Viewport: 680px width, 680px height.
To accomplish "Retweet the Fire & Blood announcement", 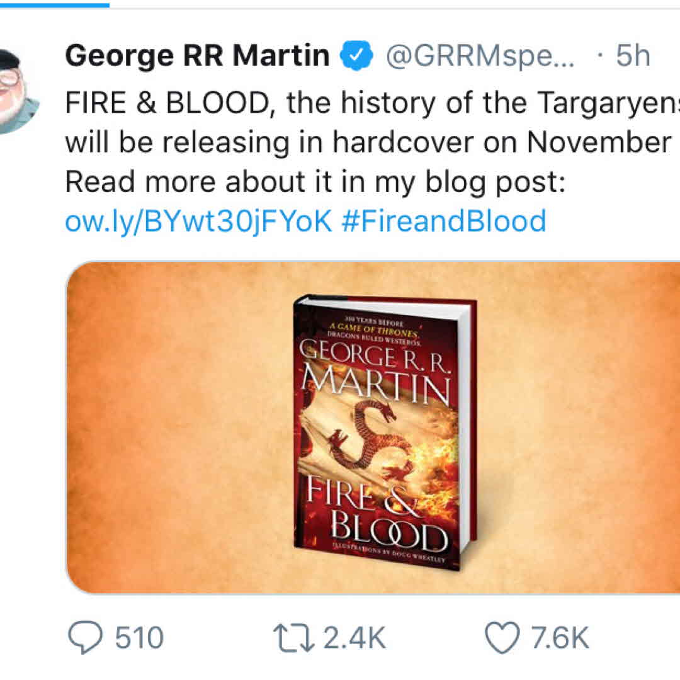I will 292,637.
